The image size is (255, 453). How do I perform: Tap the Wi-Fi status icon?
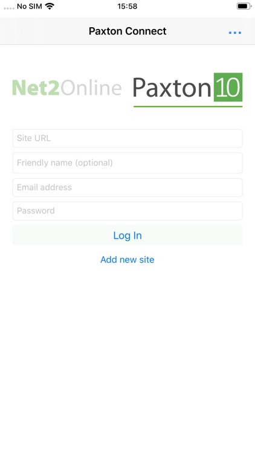click(x=50, y=7)
